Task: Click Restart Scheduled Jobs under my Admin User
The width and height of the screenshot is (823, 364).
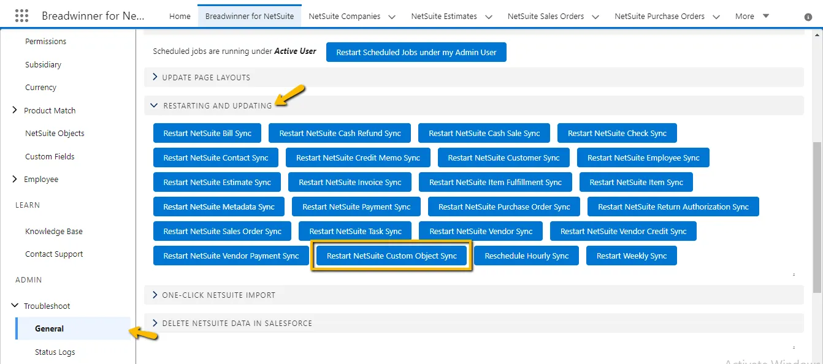Action: (416, 52)
